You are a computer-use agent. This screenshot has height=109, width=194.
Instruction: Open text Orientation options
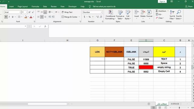50,12
